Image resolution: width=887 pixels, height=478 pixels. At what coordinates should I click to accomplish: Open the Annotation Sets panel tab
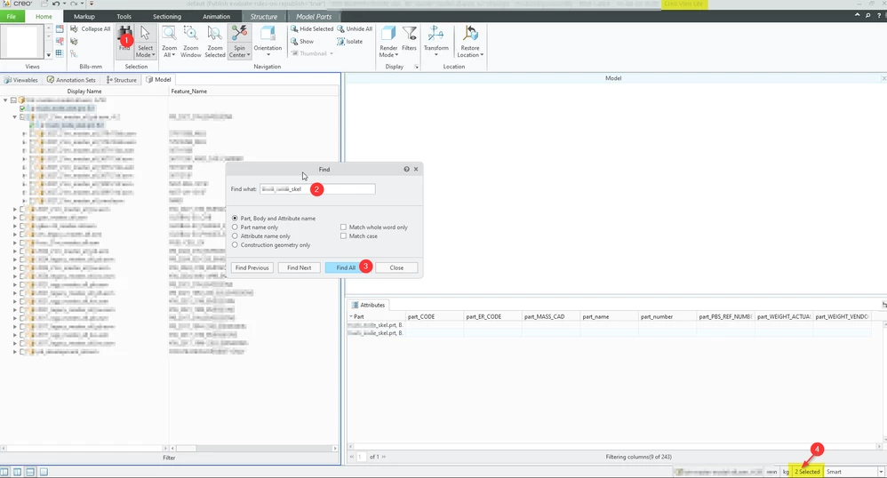click(71, 80)
